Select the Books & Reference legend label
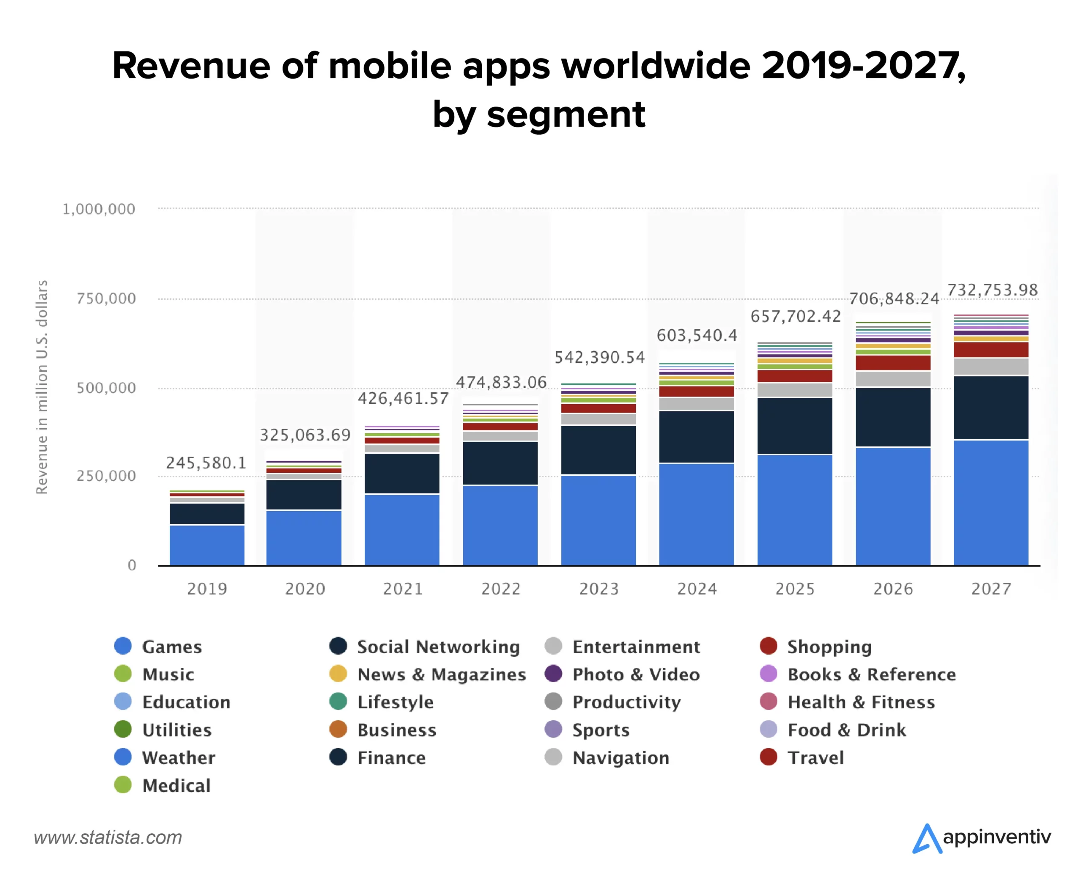The width and height of the screenshot is (1078, 877). [x=871, y=674]
